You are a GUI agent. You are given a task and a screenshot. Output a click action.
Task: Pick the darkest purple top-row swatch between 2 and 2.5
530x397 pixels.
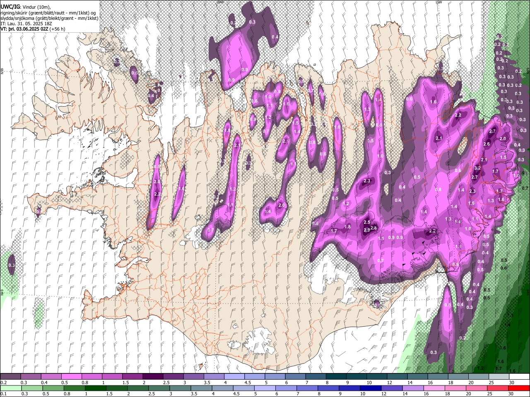click(153, 377)
